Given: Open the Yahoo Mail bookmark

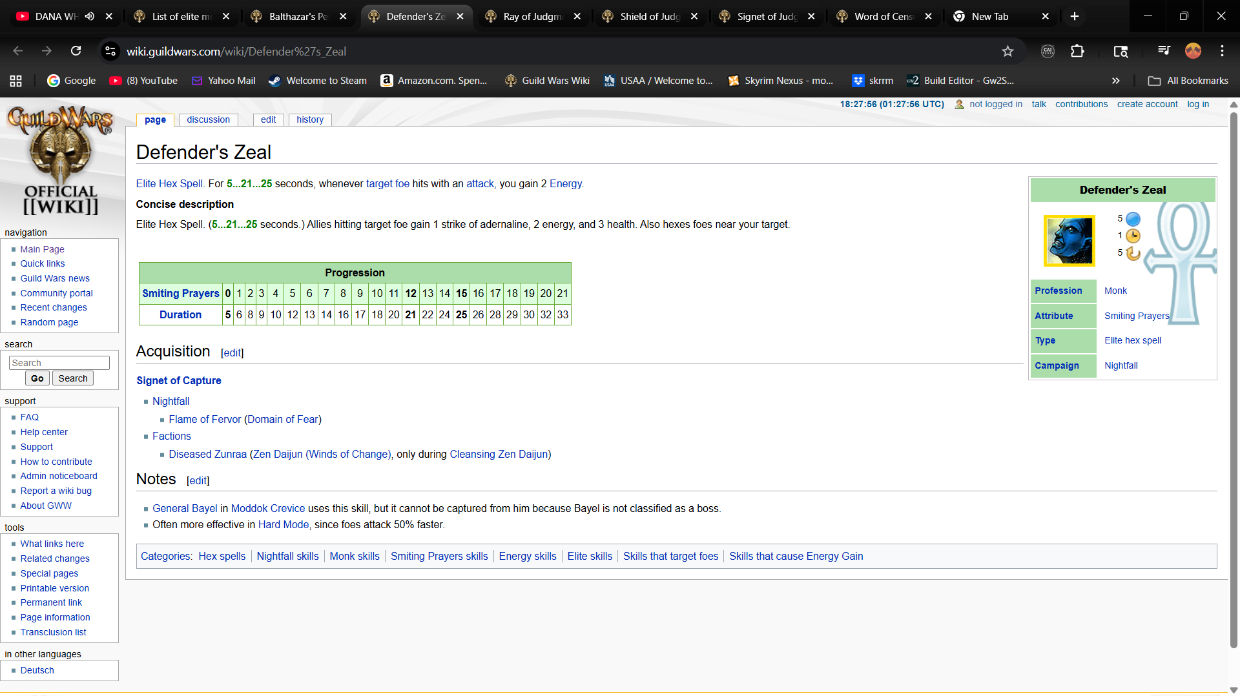Looking at the screenshot, I should [223, 81].
